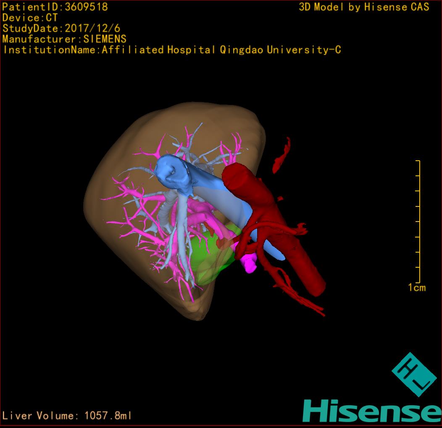Click the InstitutionName overlay text
Image resolution: width=442 pixels, height=428 pixels.
click(x=171, y=50)
